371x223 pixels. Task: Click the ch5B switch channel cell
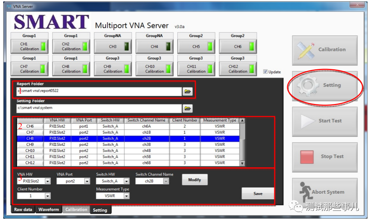[147, 157]
